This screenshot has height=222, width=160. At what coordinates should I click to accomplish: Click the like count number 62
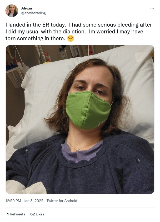click(x=32, y=214)
